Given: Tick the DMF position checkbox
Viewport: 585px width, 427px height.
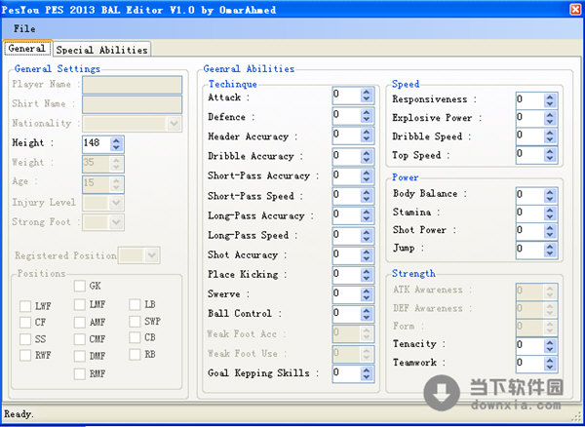Looking at the screenshot, I should (80, 356).
